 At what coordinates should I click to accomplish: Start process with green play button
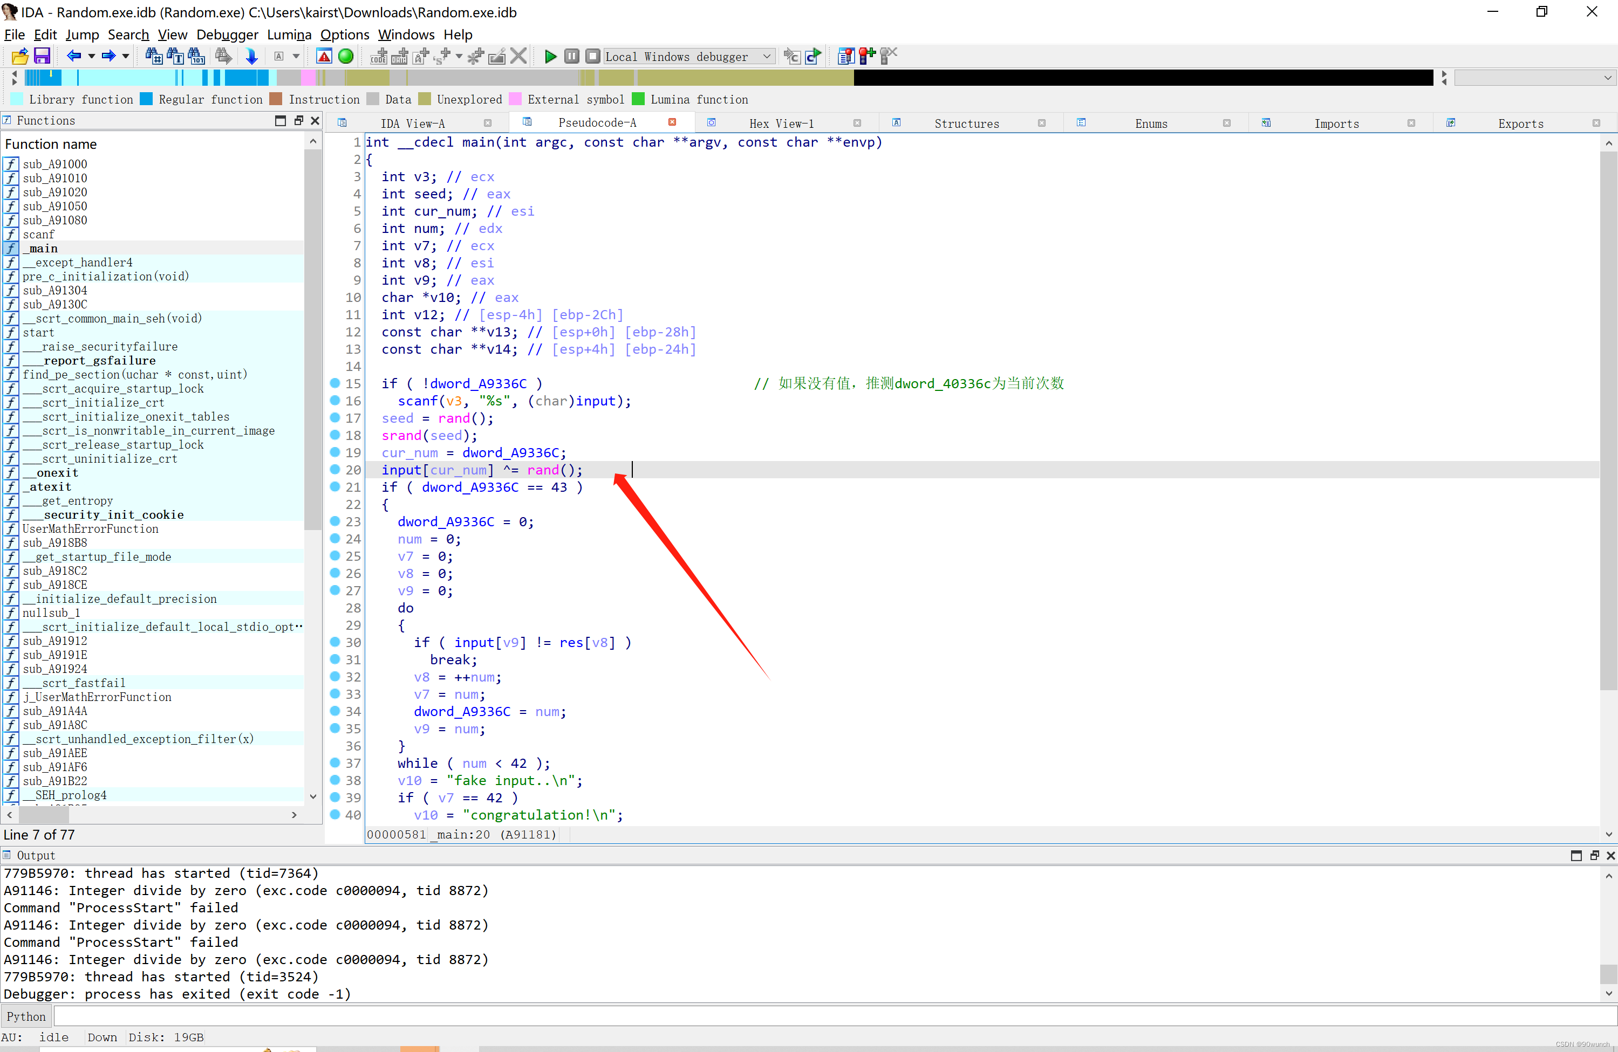[x=551, y=57]
